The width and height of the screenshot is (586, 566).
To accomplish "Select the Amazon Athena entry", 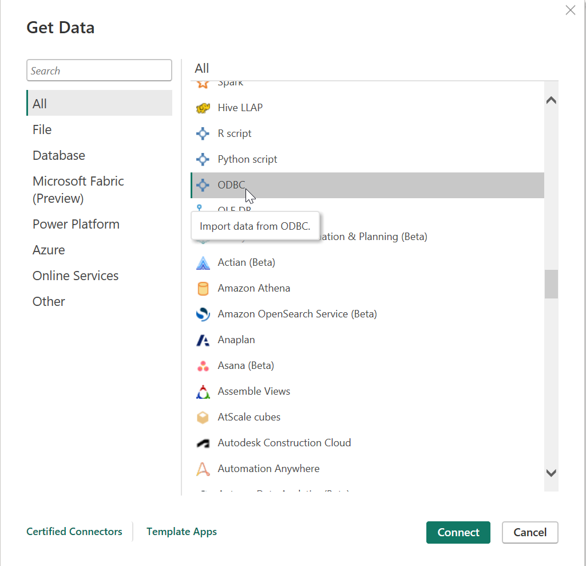I will pyautogui.click(x=367, y=288).
